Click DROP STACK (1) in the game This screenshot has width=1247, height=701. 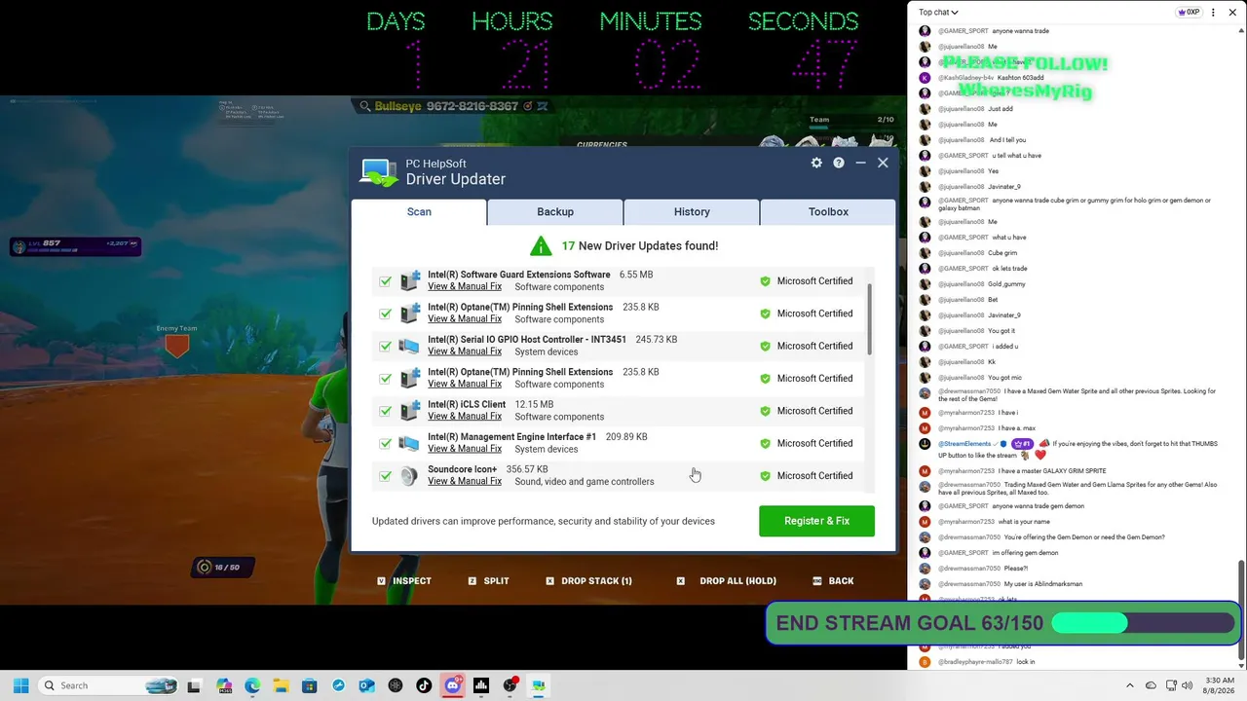tap(588, 581)
